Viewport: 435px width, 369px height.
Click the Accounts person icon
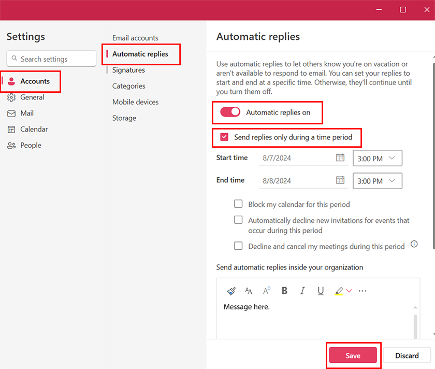point(11,81)
